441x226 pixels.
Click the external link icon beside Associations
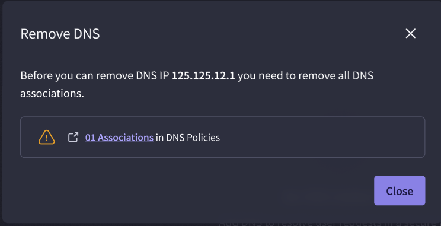point(73,138)
